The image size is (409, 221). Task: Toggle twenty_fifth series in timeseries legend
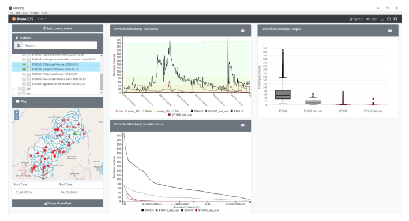(162, 111)
